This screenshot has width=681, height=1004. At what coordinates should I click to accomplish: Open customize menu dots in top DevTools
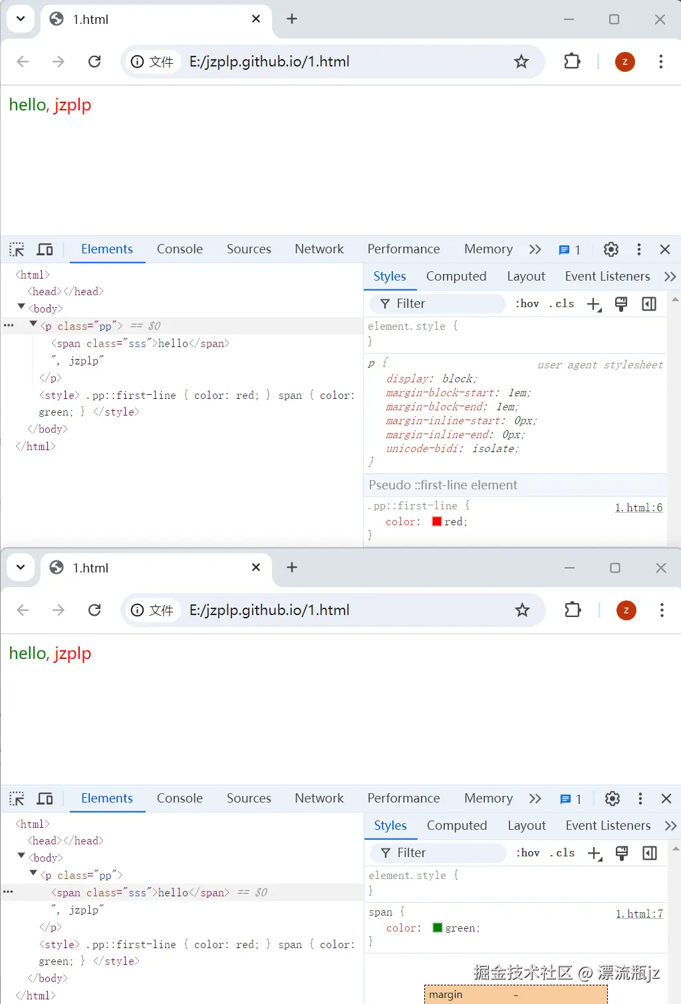coord(638,249)
